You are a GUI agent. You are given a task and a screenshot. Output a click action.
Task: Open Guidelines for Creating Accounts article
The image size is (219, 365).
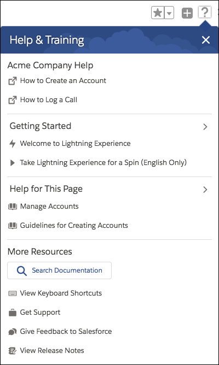point(74,225)
